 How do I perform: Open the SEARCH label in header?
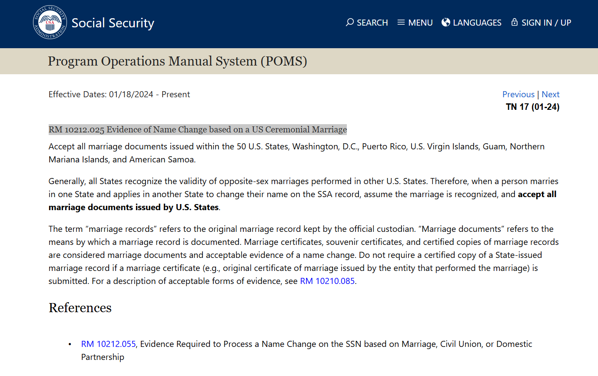pyautogui.click(x=372, y=23)
